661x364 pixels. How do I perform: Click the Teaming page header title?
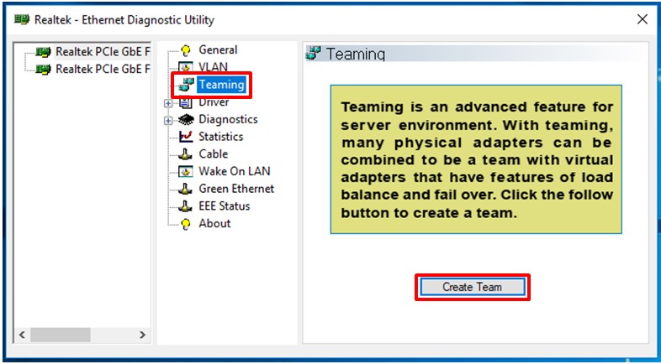coord(356,55)
